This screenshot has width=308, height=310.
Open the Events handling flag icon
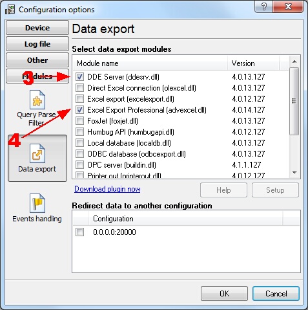point(37,203)
